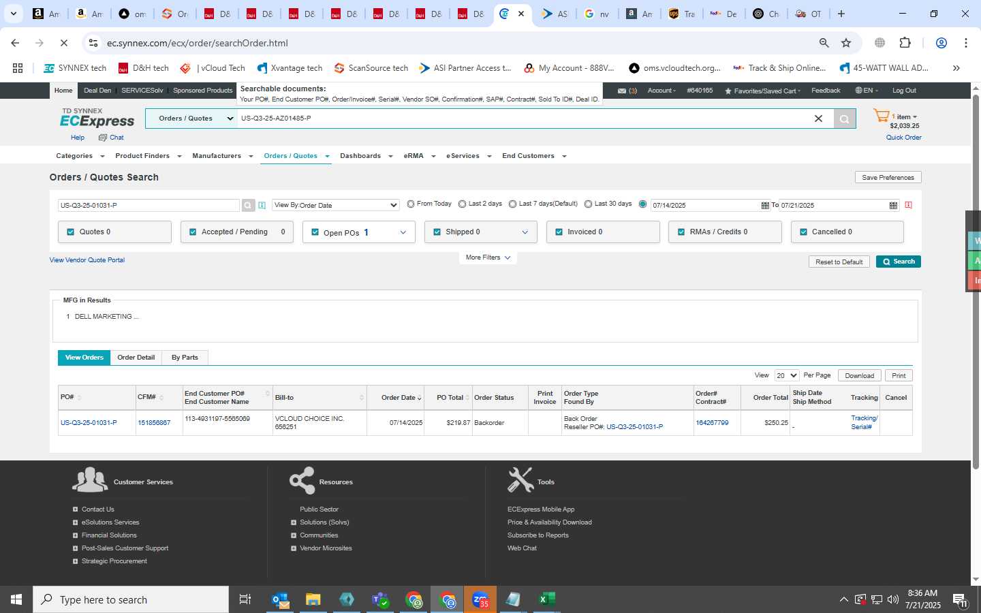Image resolution: width=981 pixels, height=613 pixels.
Task: Click the PO search input field
Action: pos(149,205)
